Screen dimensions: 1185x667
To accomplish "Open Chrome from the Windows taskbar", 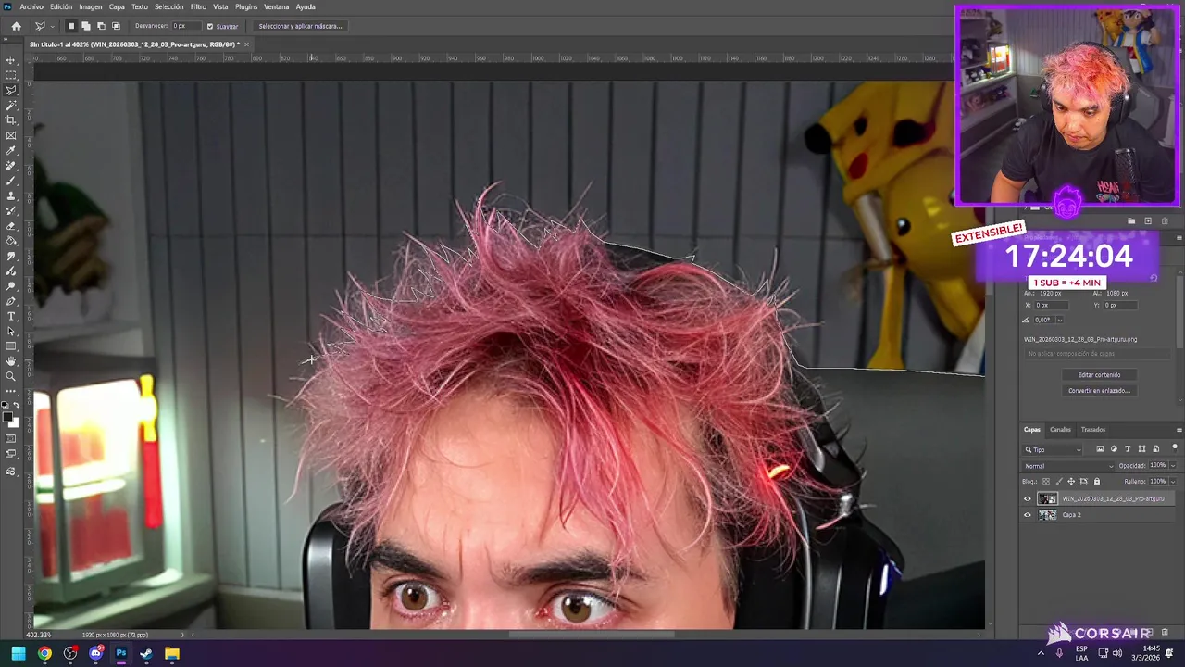I will click(x=44, y=653).
